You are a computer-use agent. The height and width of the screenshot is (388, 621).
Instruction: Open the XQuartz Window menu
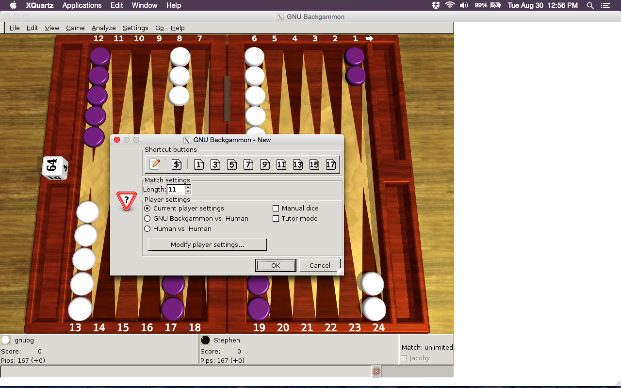pyautogui.click(x=145, y=5)
